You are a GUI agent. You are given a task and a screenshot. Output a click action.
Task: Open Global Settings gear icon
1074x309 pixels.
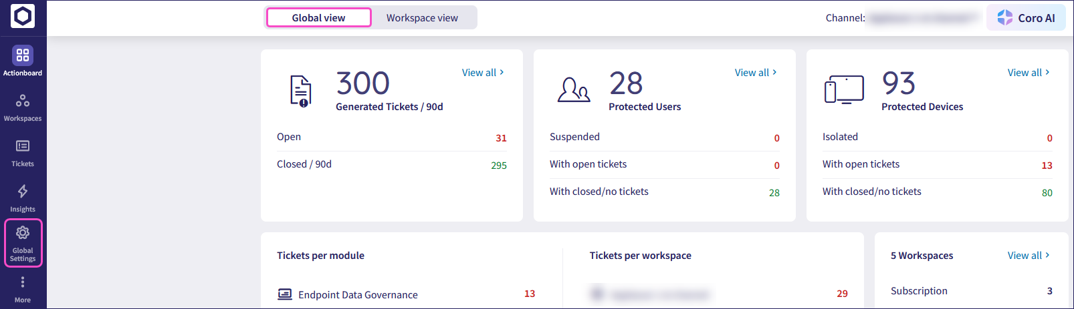23,233
